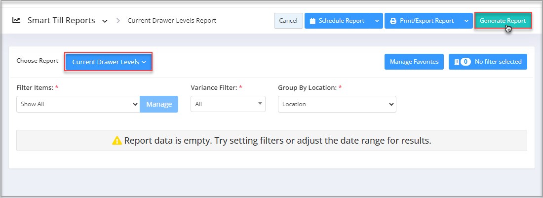This screenshot has width=543, height=198.
Task: Click the zero count filter badge
Action: coord(465,62)
